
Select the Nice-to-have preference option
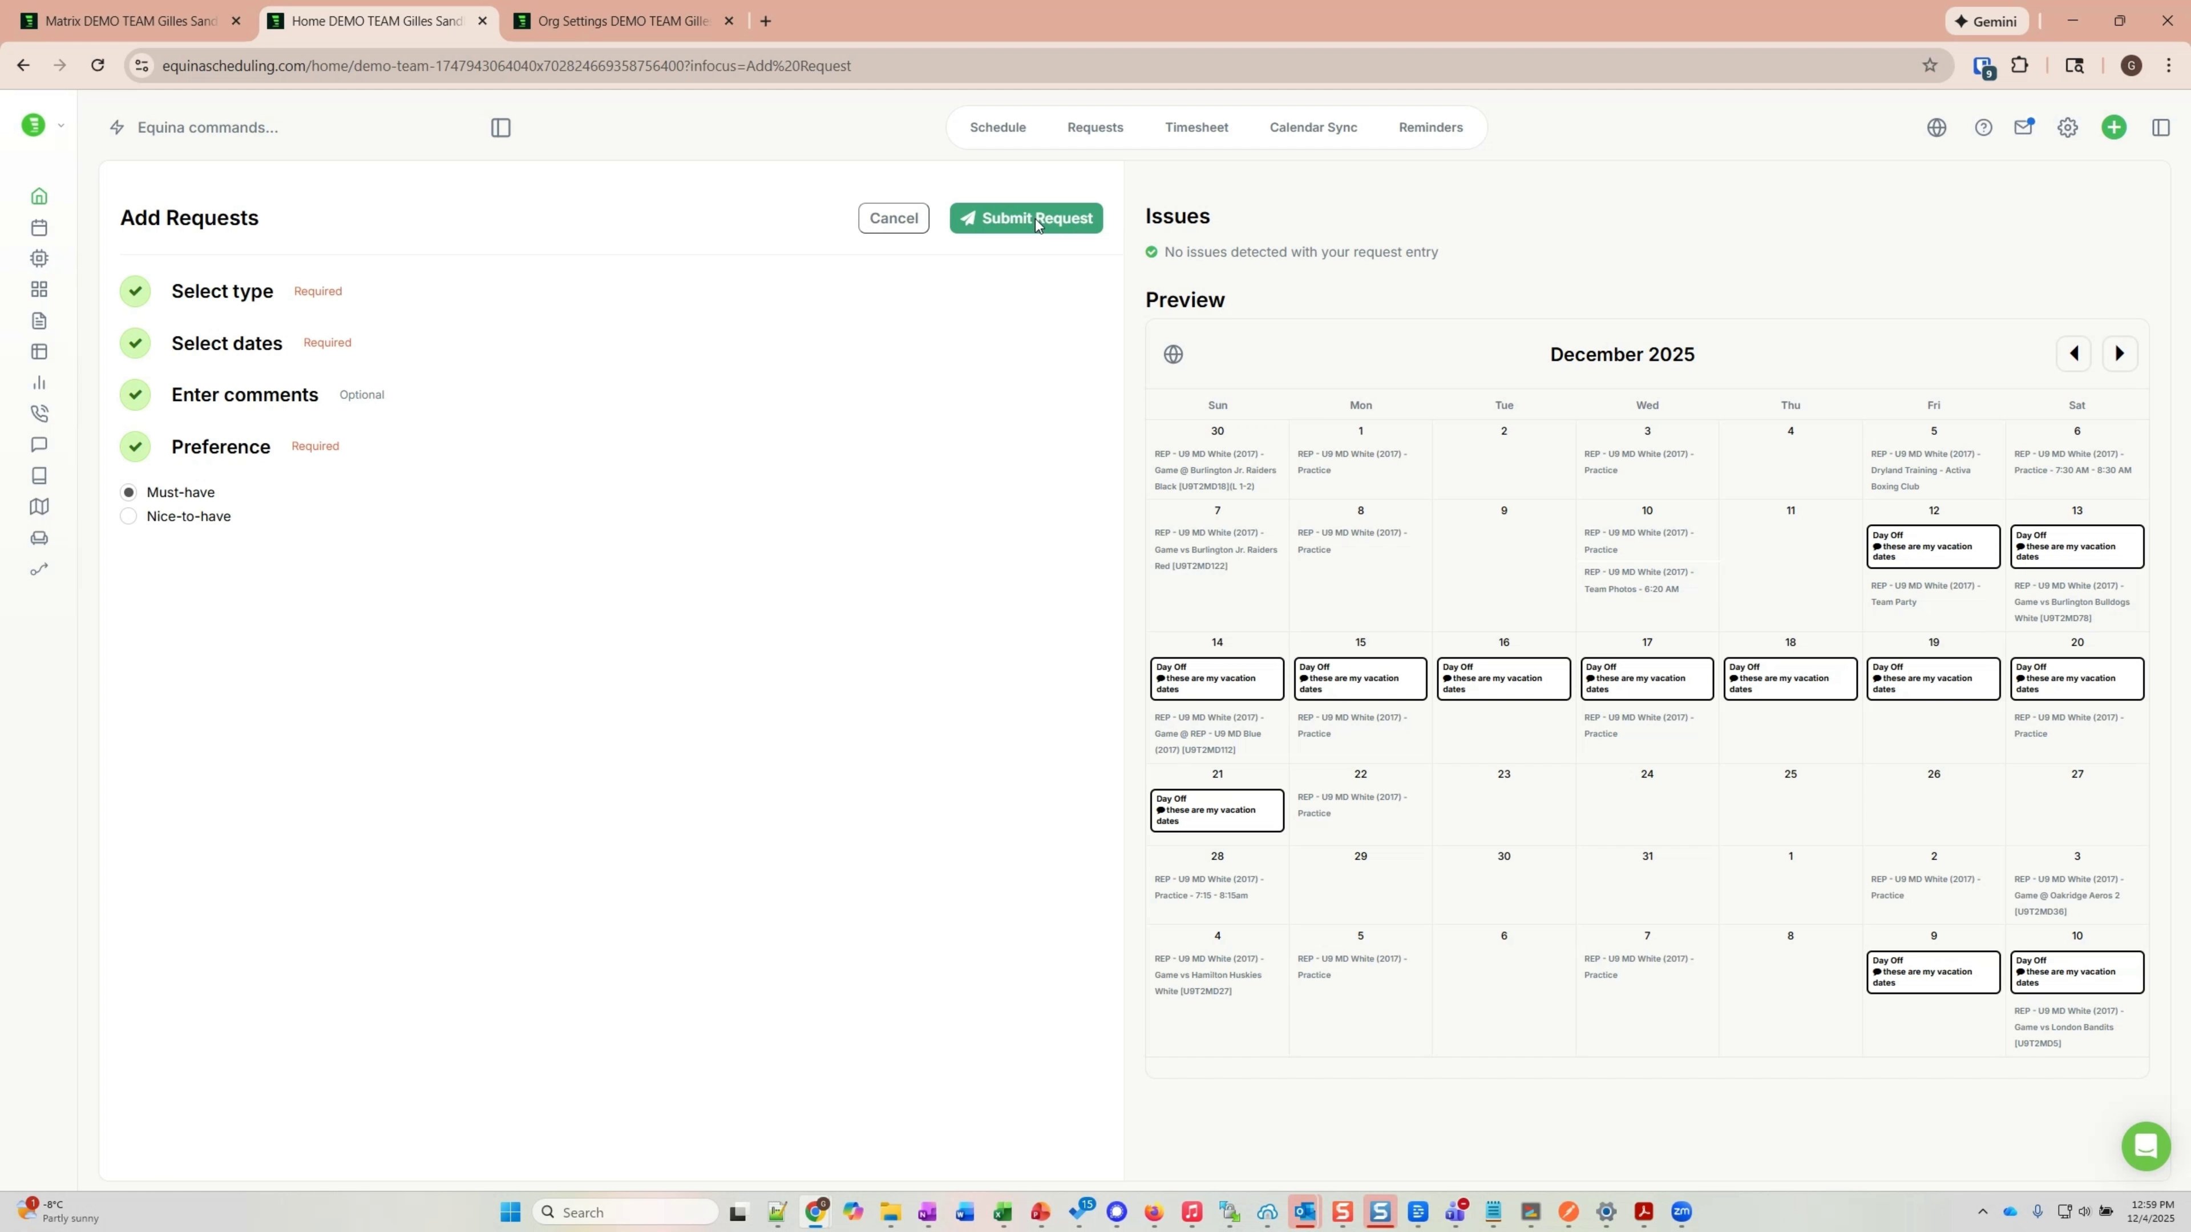click(x=128, y=515)
